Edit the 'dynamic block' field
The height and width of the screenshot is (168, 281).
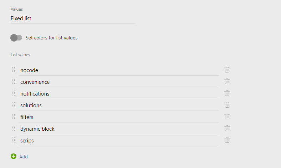[x=118, y=129]
